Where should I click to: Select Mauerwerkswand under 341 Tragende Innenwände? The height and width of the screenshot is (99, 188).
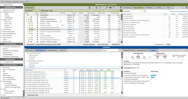[33, 55]
